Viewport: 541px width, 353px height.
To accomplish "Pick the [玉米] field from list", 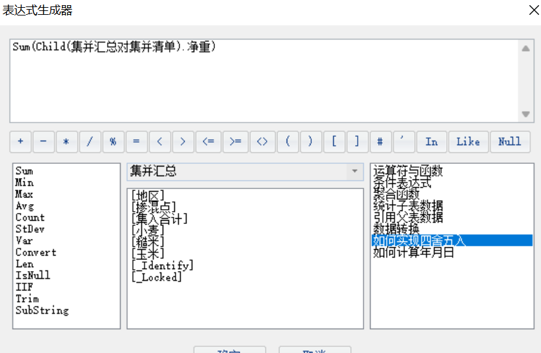I will [147, 253].
